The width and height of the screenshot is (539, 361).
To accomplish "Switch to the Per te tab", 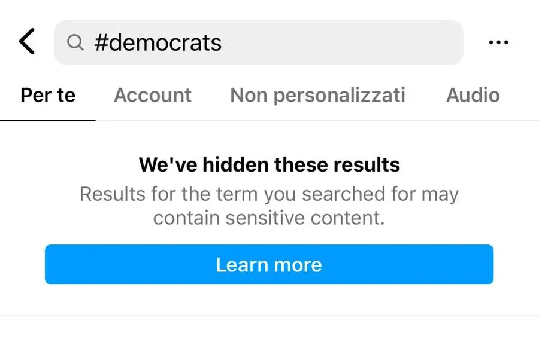I will click(48, 95).
